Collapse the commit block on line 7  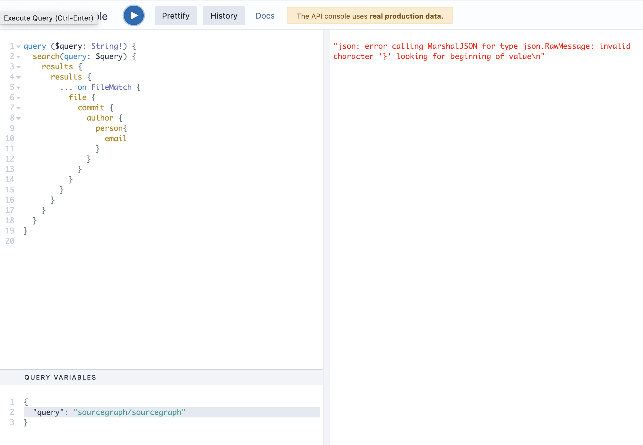point(19,108)
